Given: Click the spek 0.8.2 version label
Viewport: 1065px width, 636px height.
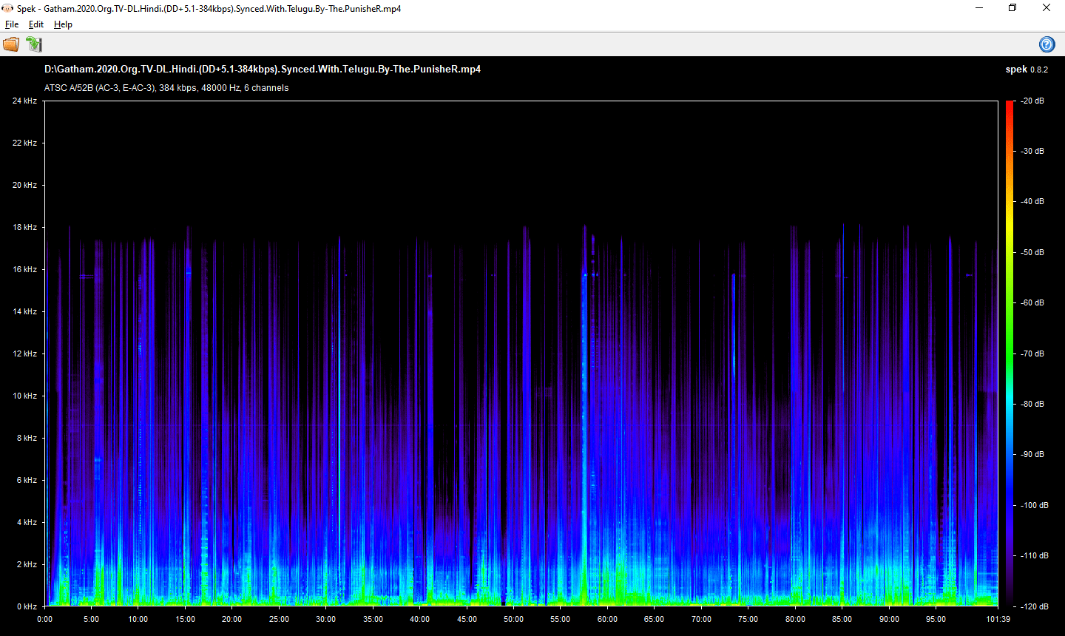Looking at the screenshot, I should pyautogui.click(x=1027, y=70).
